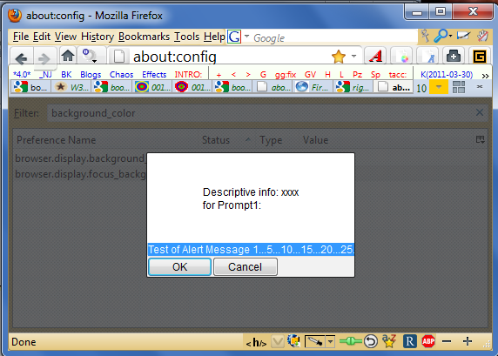
Task: Open the Bookmarks menu
Action: [144, 37]
